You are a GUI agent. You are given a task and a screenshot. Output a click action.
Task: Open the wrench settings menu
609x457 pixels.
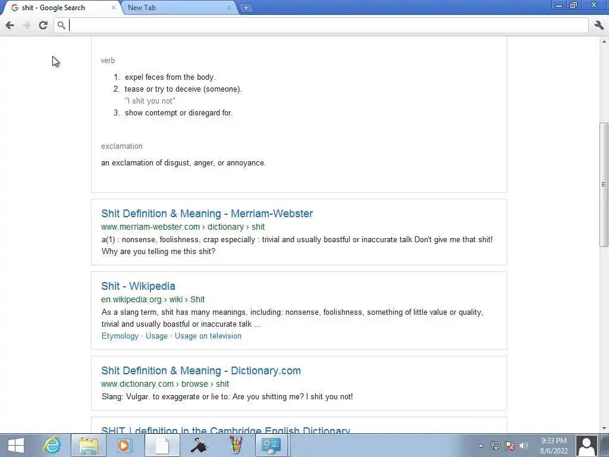599,26
